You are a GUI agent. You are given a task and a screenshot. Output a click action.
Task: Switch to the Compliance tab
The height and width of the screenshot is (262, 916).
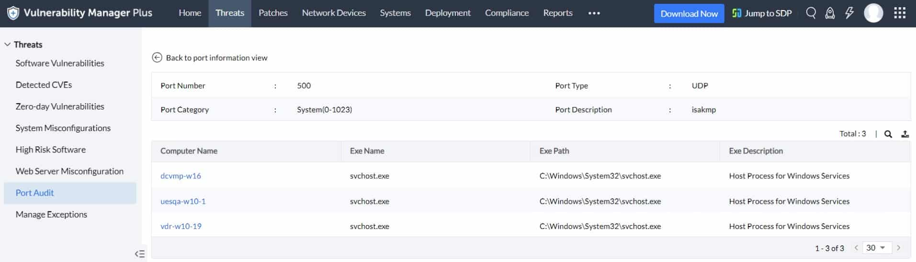(507, 13)
